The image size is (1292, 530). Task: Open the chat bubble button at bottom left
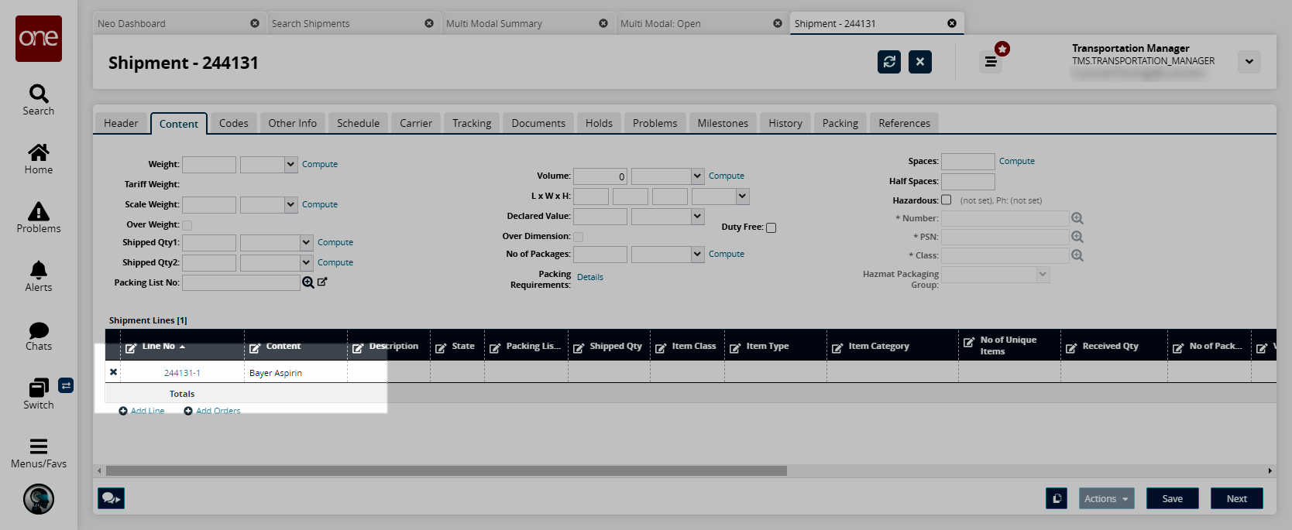pos(111,498)
